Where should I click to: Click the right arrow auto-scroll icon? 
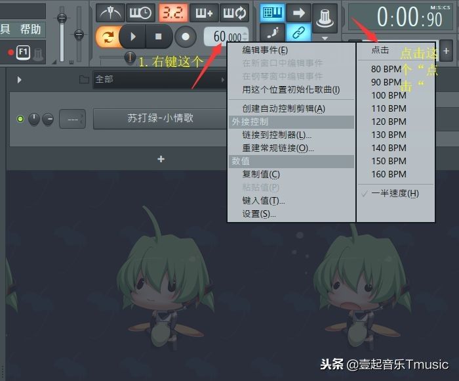[x=298, y=13]
